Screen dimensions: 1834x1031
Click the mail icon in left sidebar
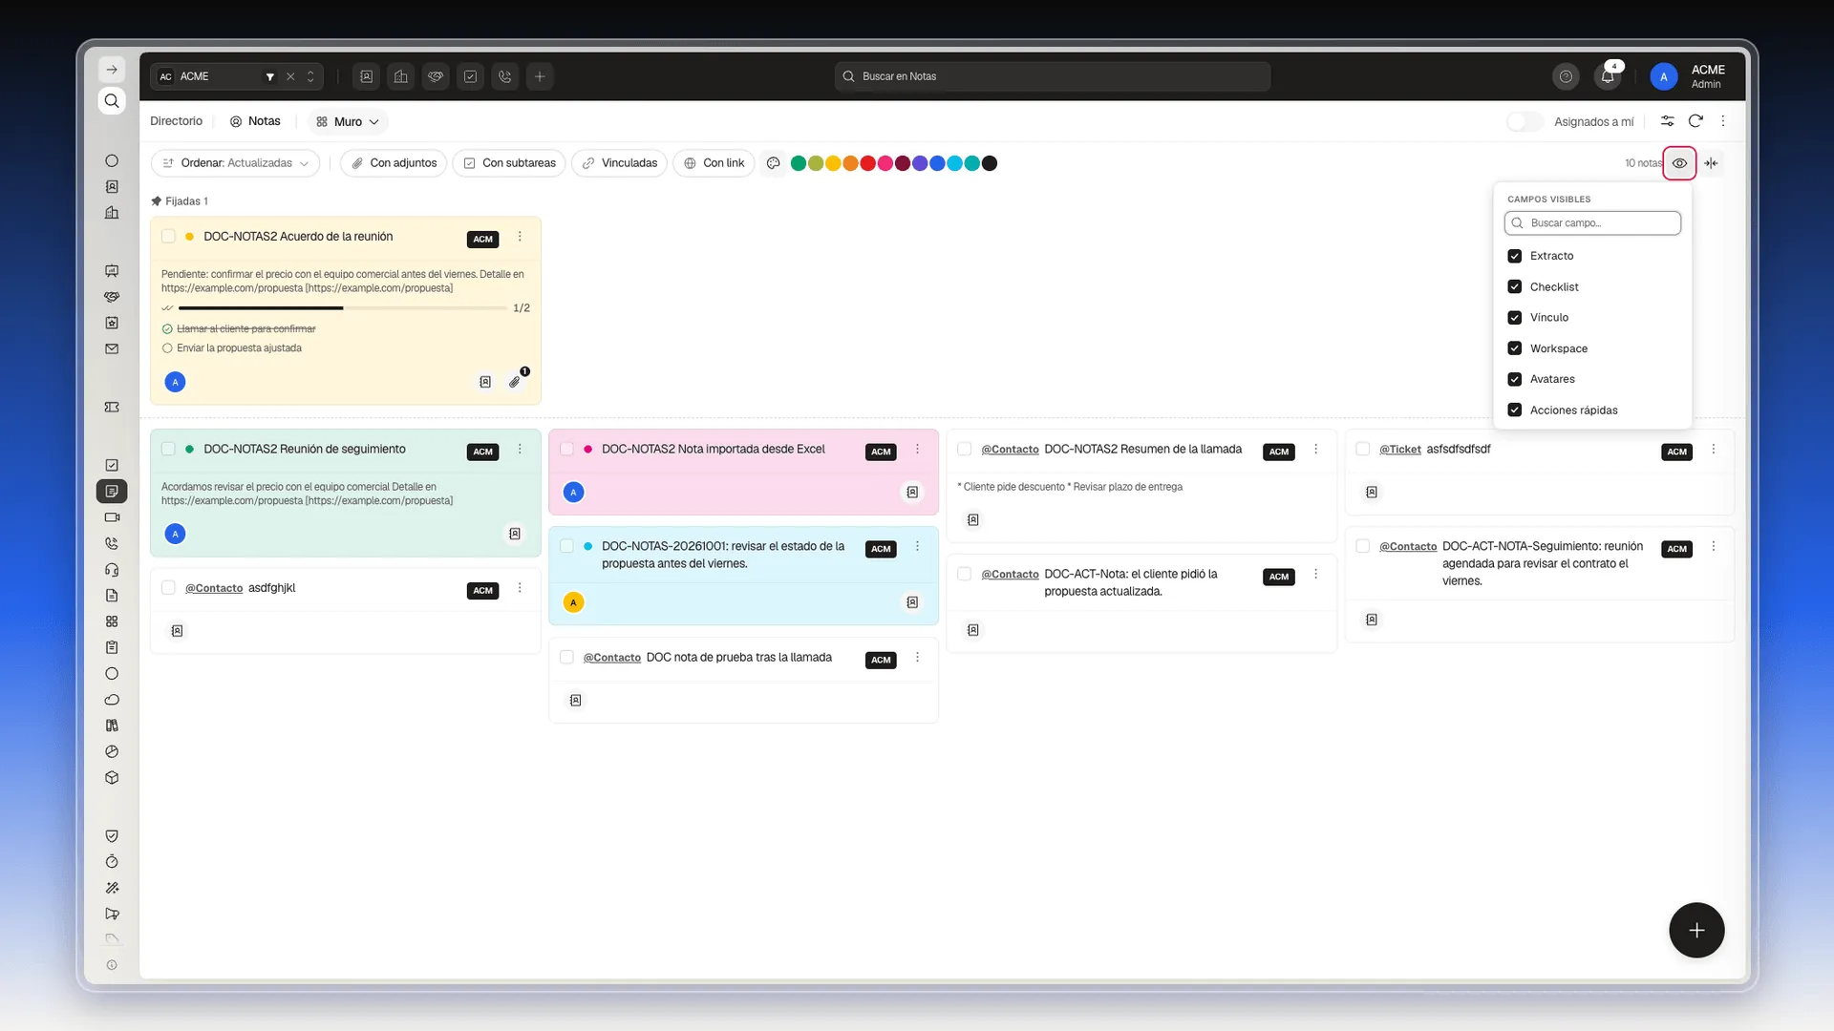[112, 349]
